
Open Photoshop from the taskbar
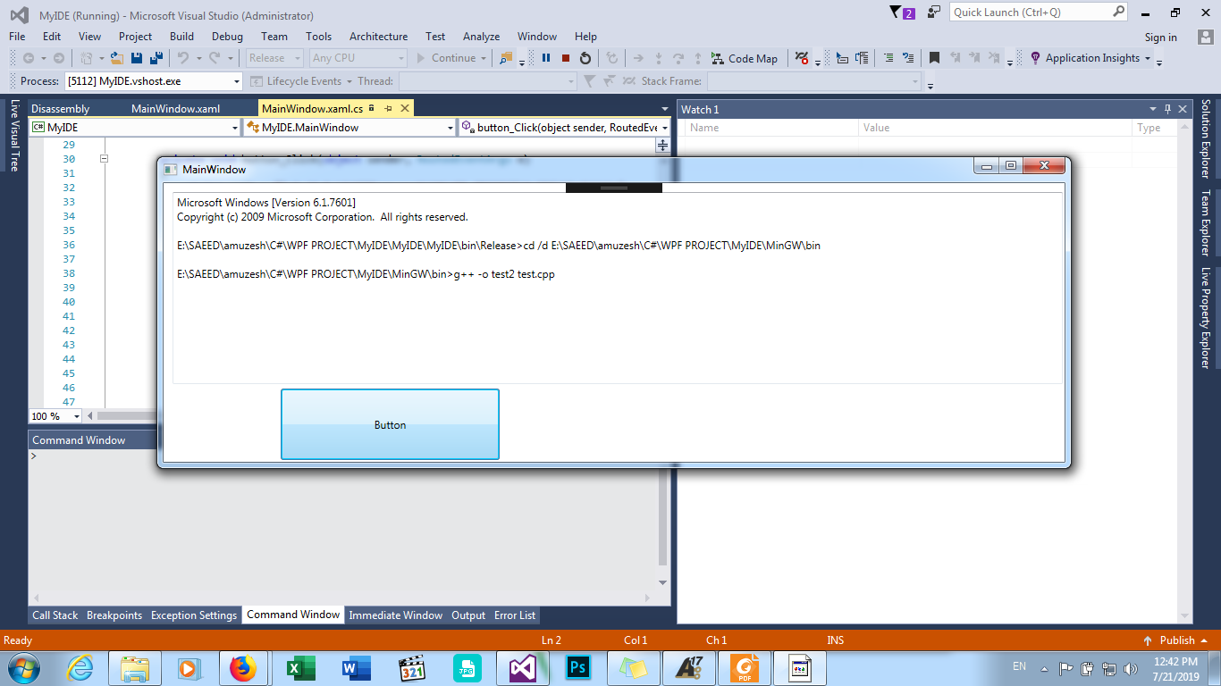[x=577, y=668]
